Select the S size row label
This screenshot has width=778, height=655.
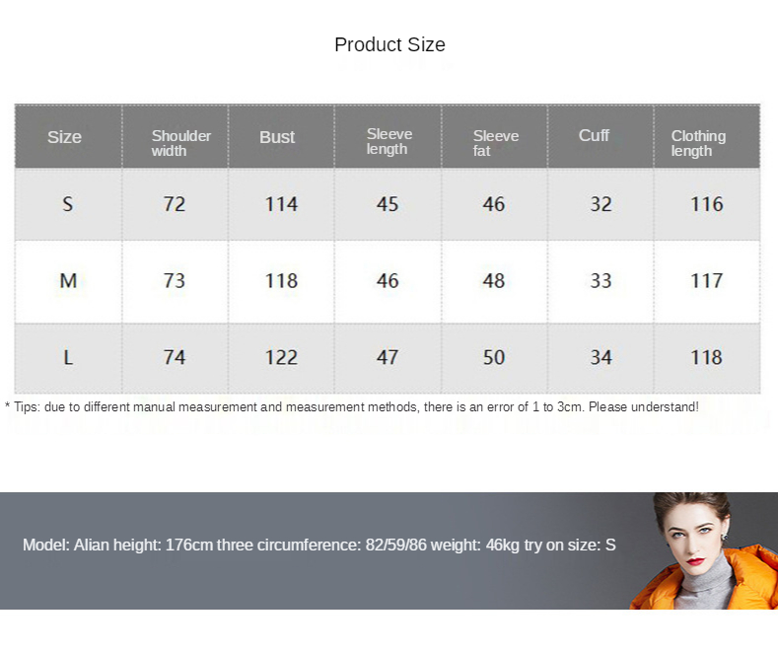(x=68, y=204)
